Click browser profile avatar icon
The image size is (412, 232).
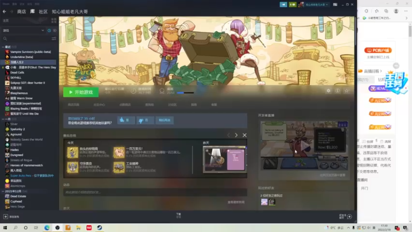396,11
